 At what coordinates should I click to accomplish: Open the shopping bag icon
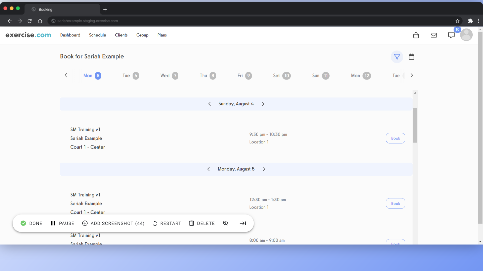(x=416, y=35)
